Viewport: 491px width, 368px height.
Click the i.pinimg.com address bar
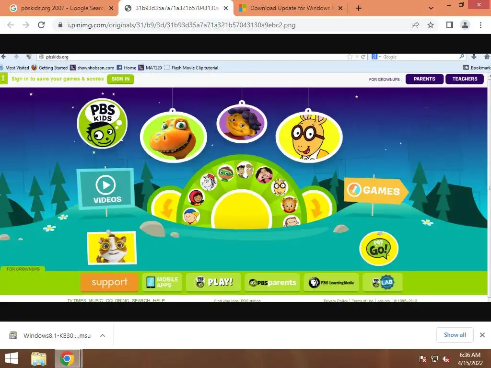pos(232,25)
